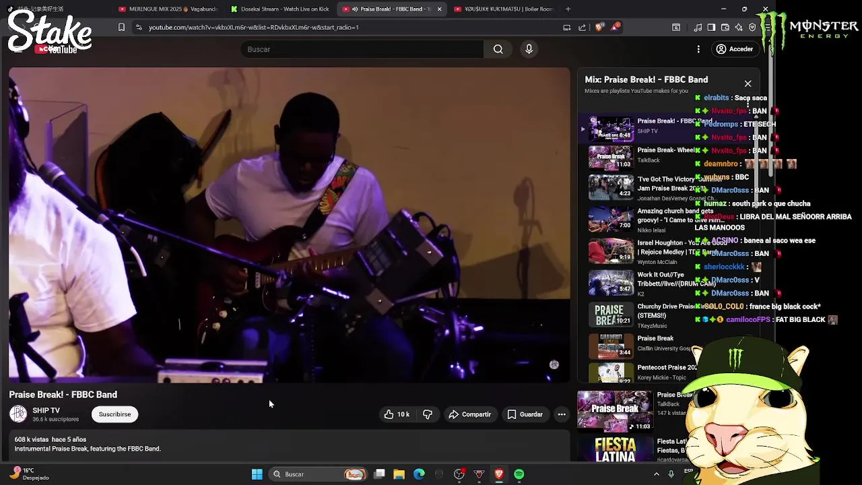Viewport: 862px width, 485px height.
Task: Like the video with thumbs up
Action: coord(397,414)
